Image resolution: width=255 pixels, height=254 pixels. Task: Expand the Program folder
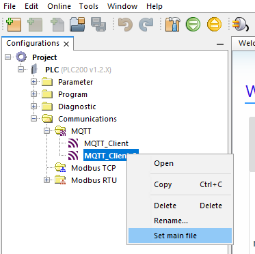[x=33, y=94]
